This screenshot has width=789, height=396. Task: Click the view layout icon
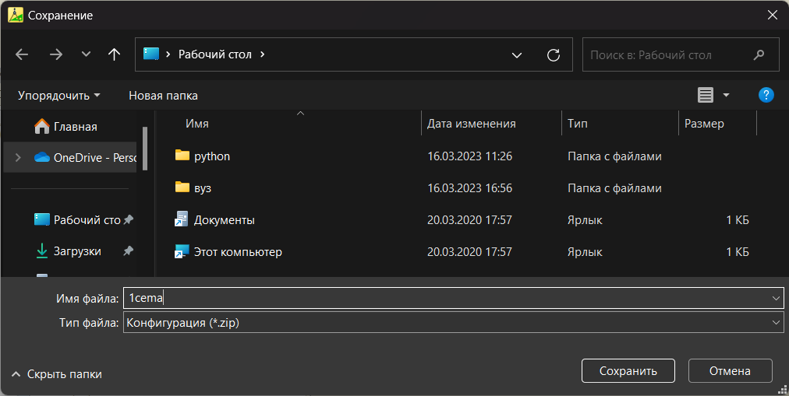tap(706, 95)
